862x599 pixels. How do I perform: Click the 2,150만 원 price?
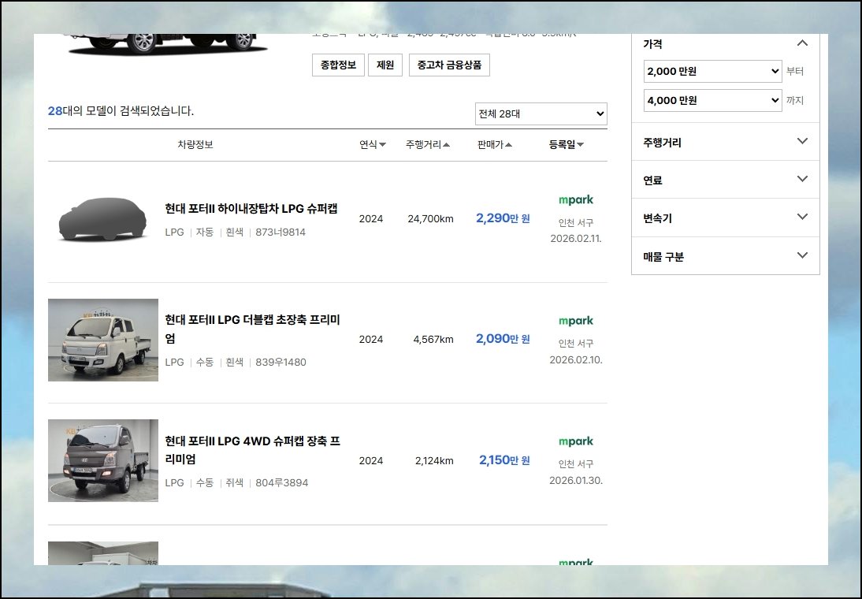pos(504,460)
